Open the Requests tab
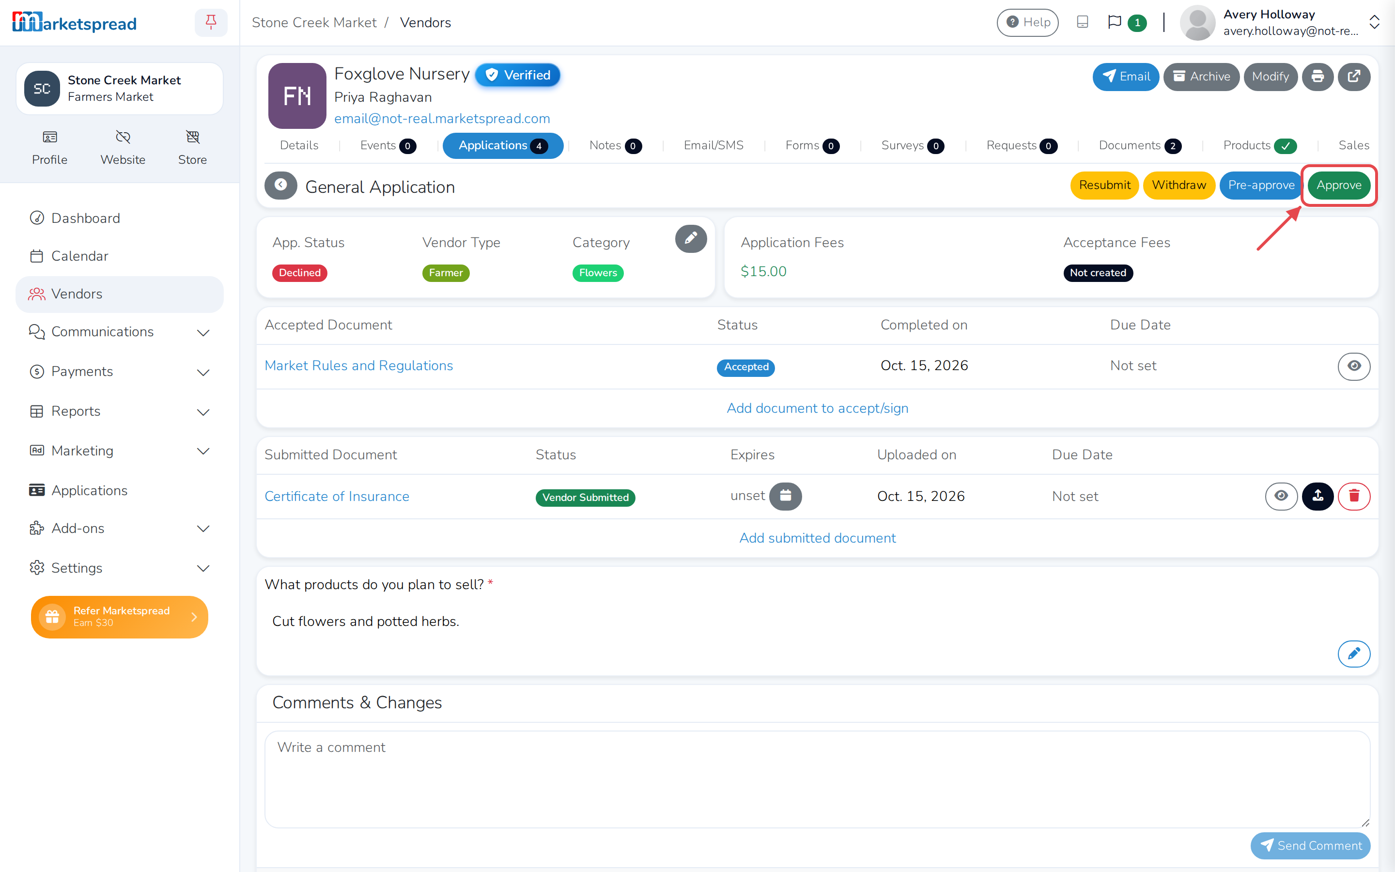 coord(1022,145)
